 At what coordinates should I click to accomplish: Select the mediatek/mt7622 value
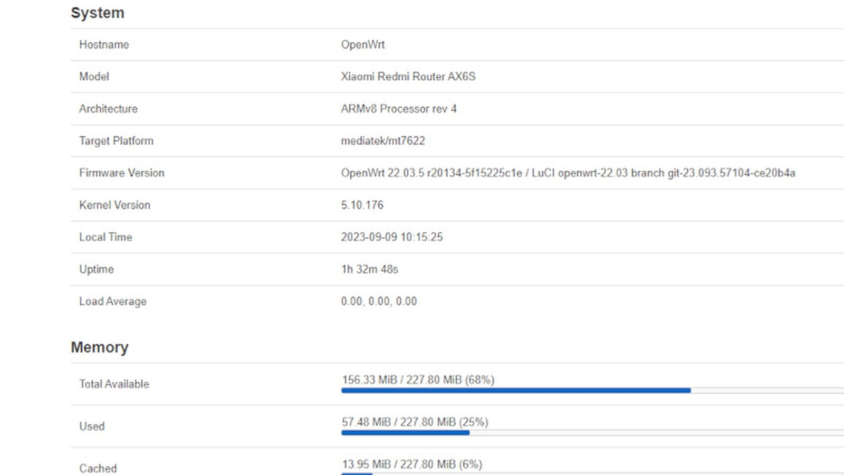tap(383, 141)
